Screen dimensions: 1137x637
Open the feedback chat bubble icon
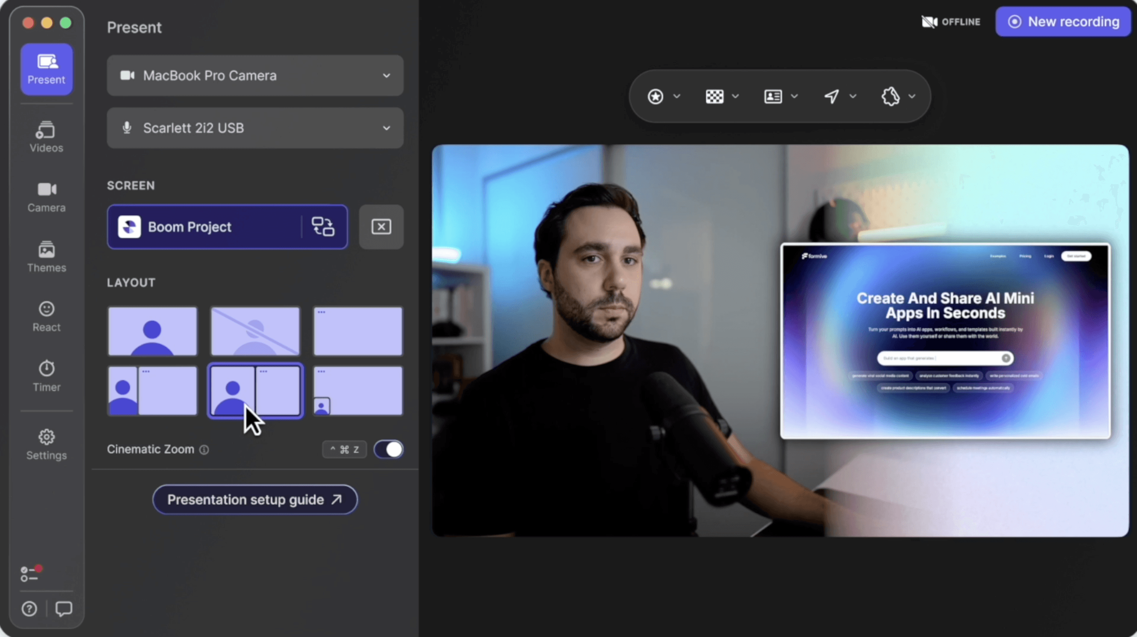(x=64, y=609)
